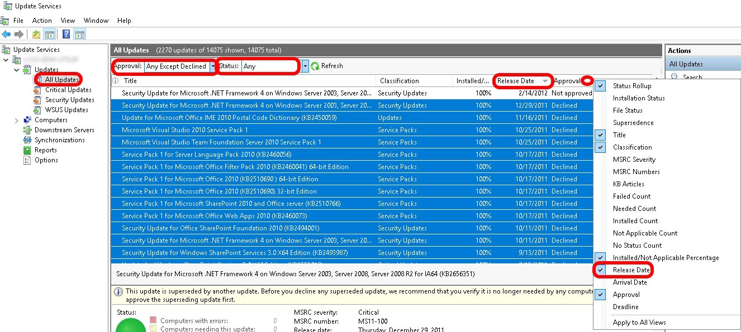Select Critical Updates in the tree
This screenshot has height=332, width=741.
click(68, 90)
